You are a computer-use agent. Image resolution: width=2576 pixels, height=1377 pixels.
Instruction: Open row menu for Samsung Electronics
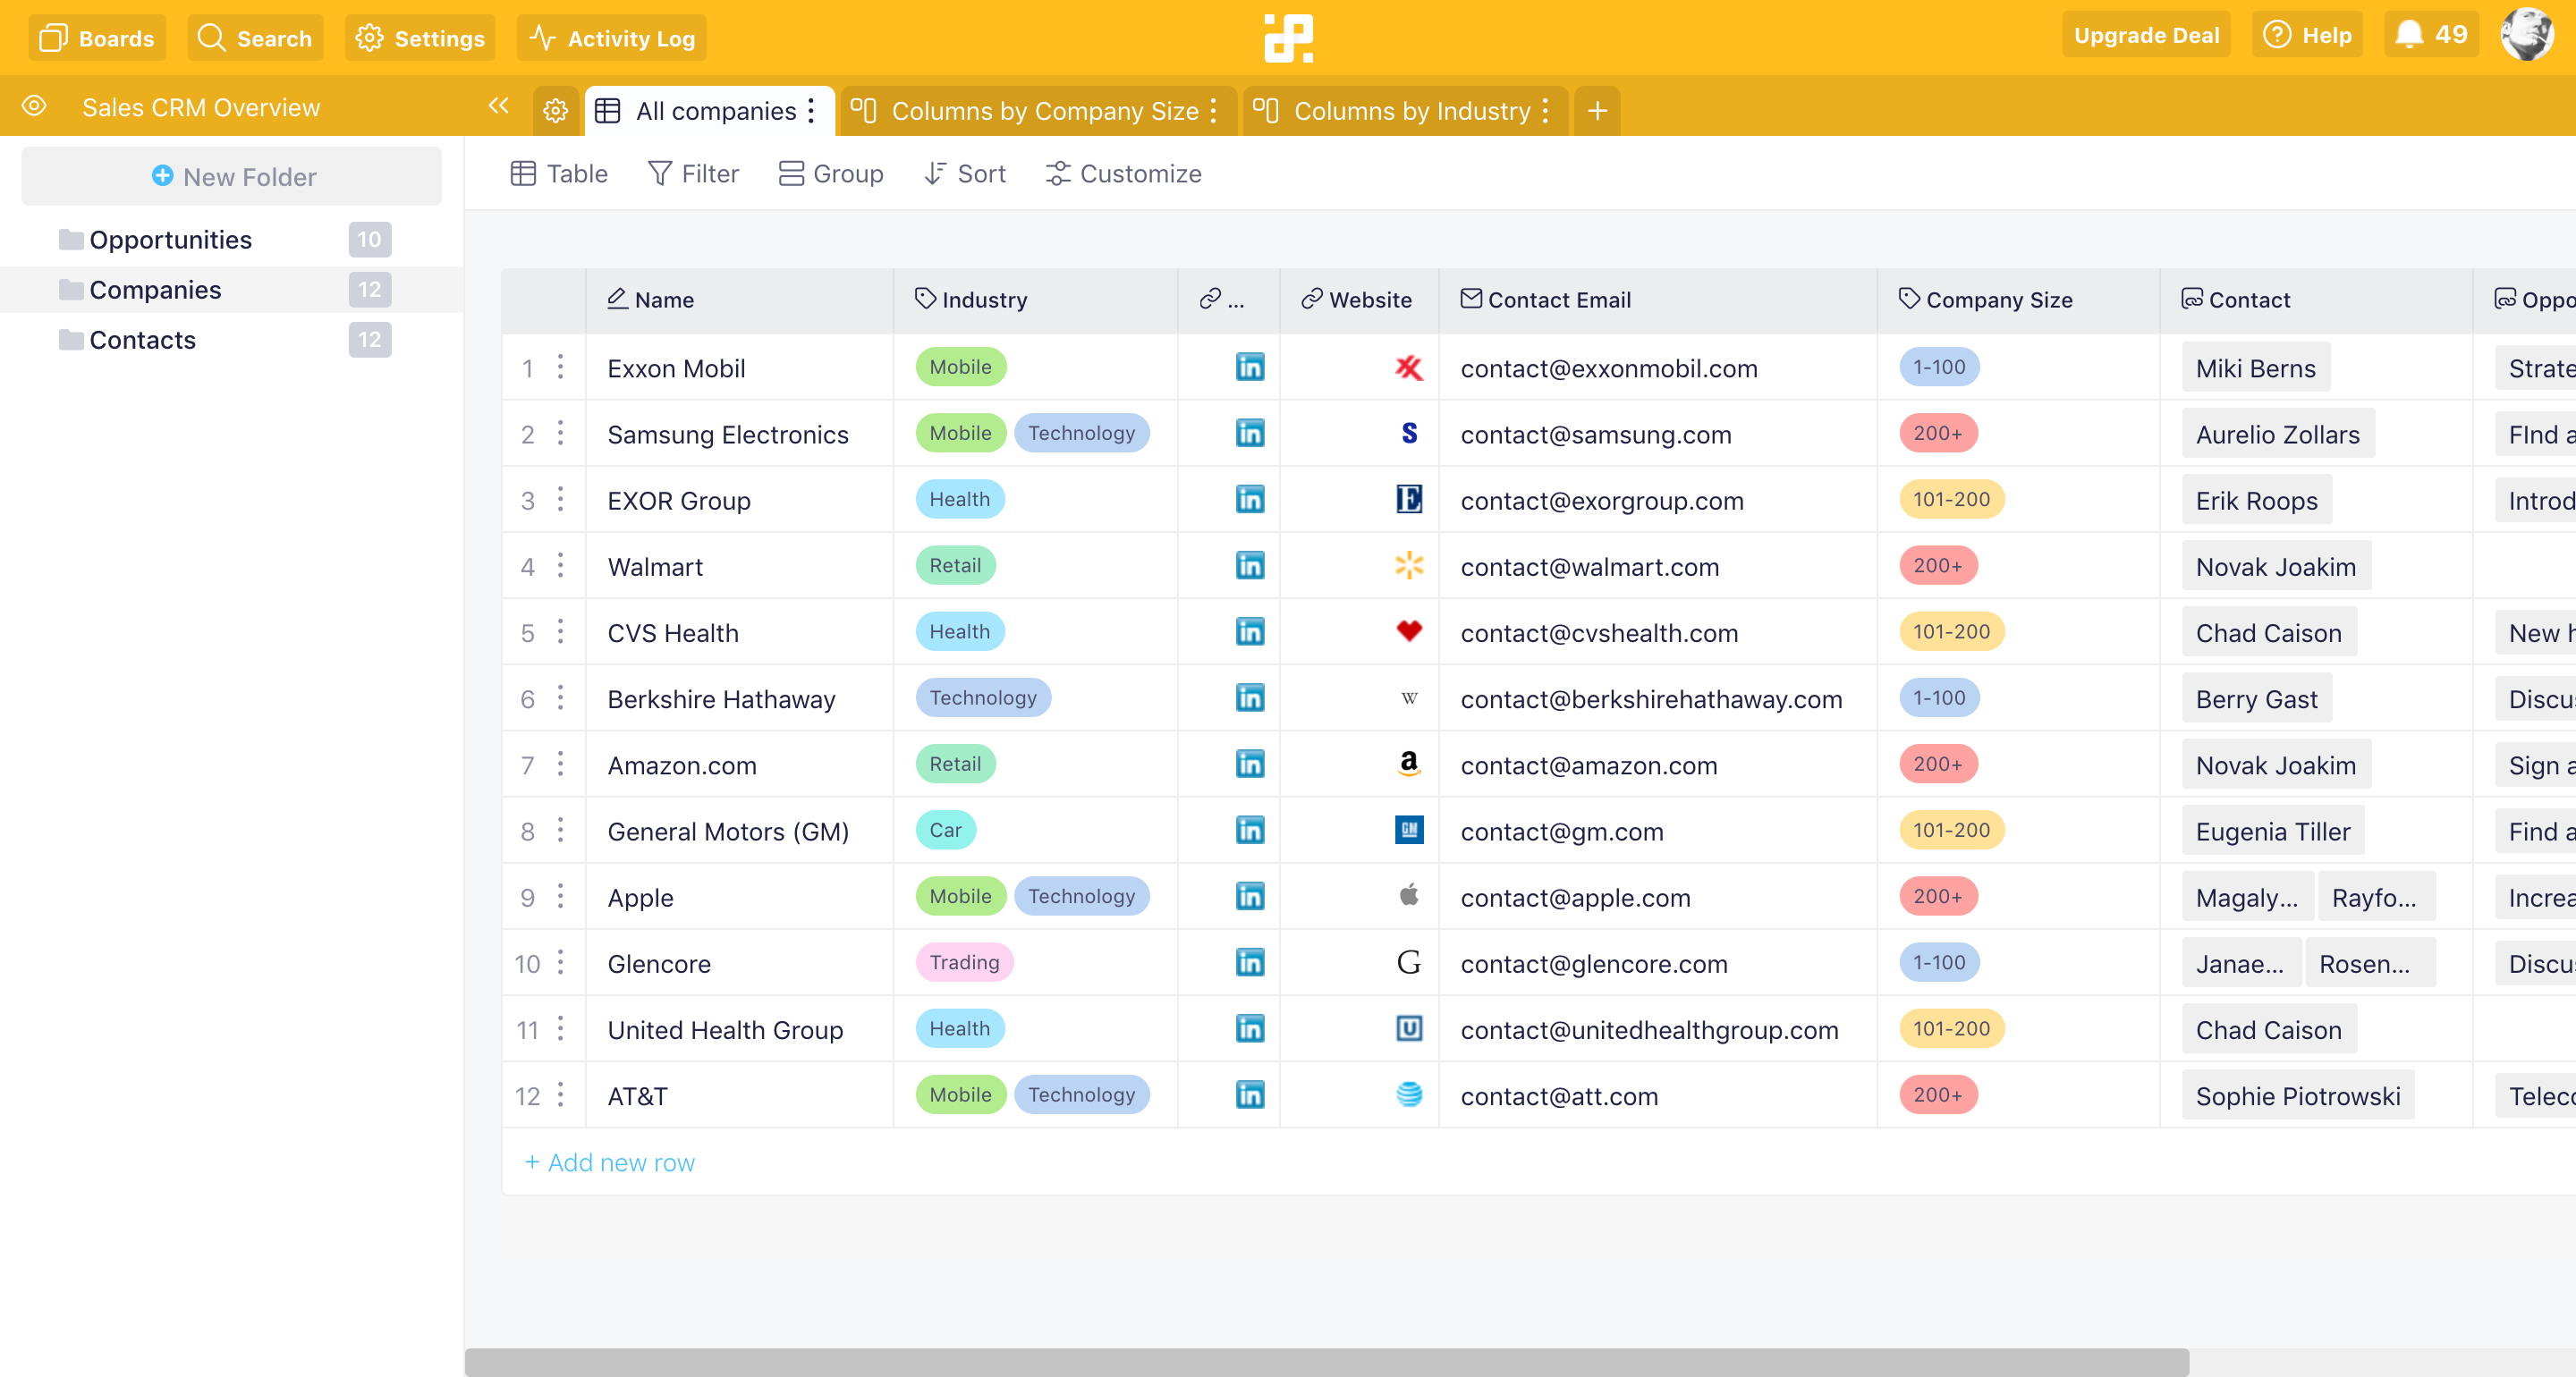[x=561, y=433]
